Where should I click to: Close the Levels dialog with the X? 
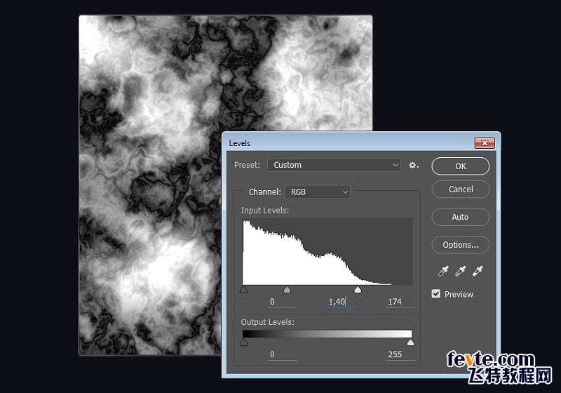[484, 143]
